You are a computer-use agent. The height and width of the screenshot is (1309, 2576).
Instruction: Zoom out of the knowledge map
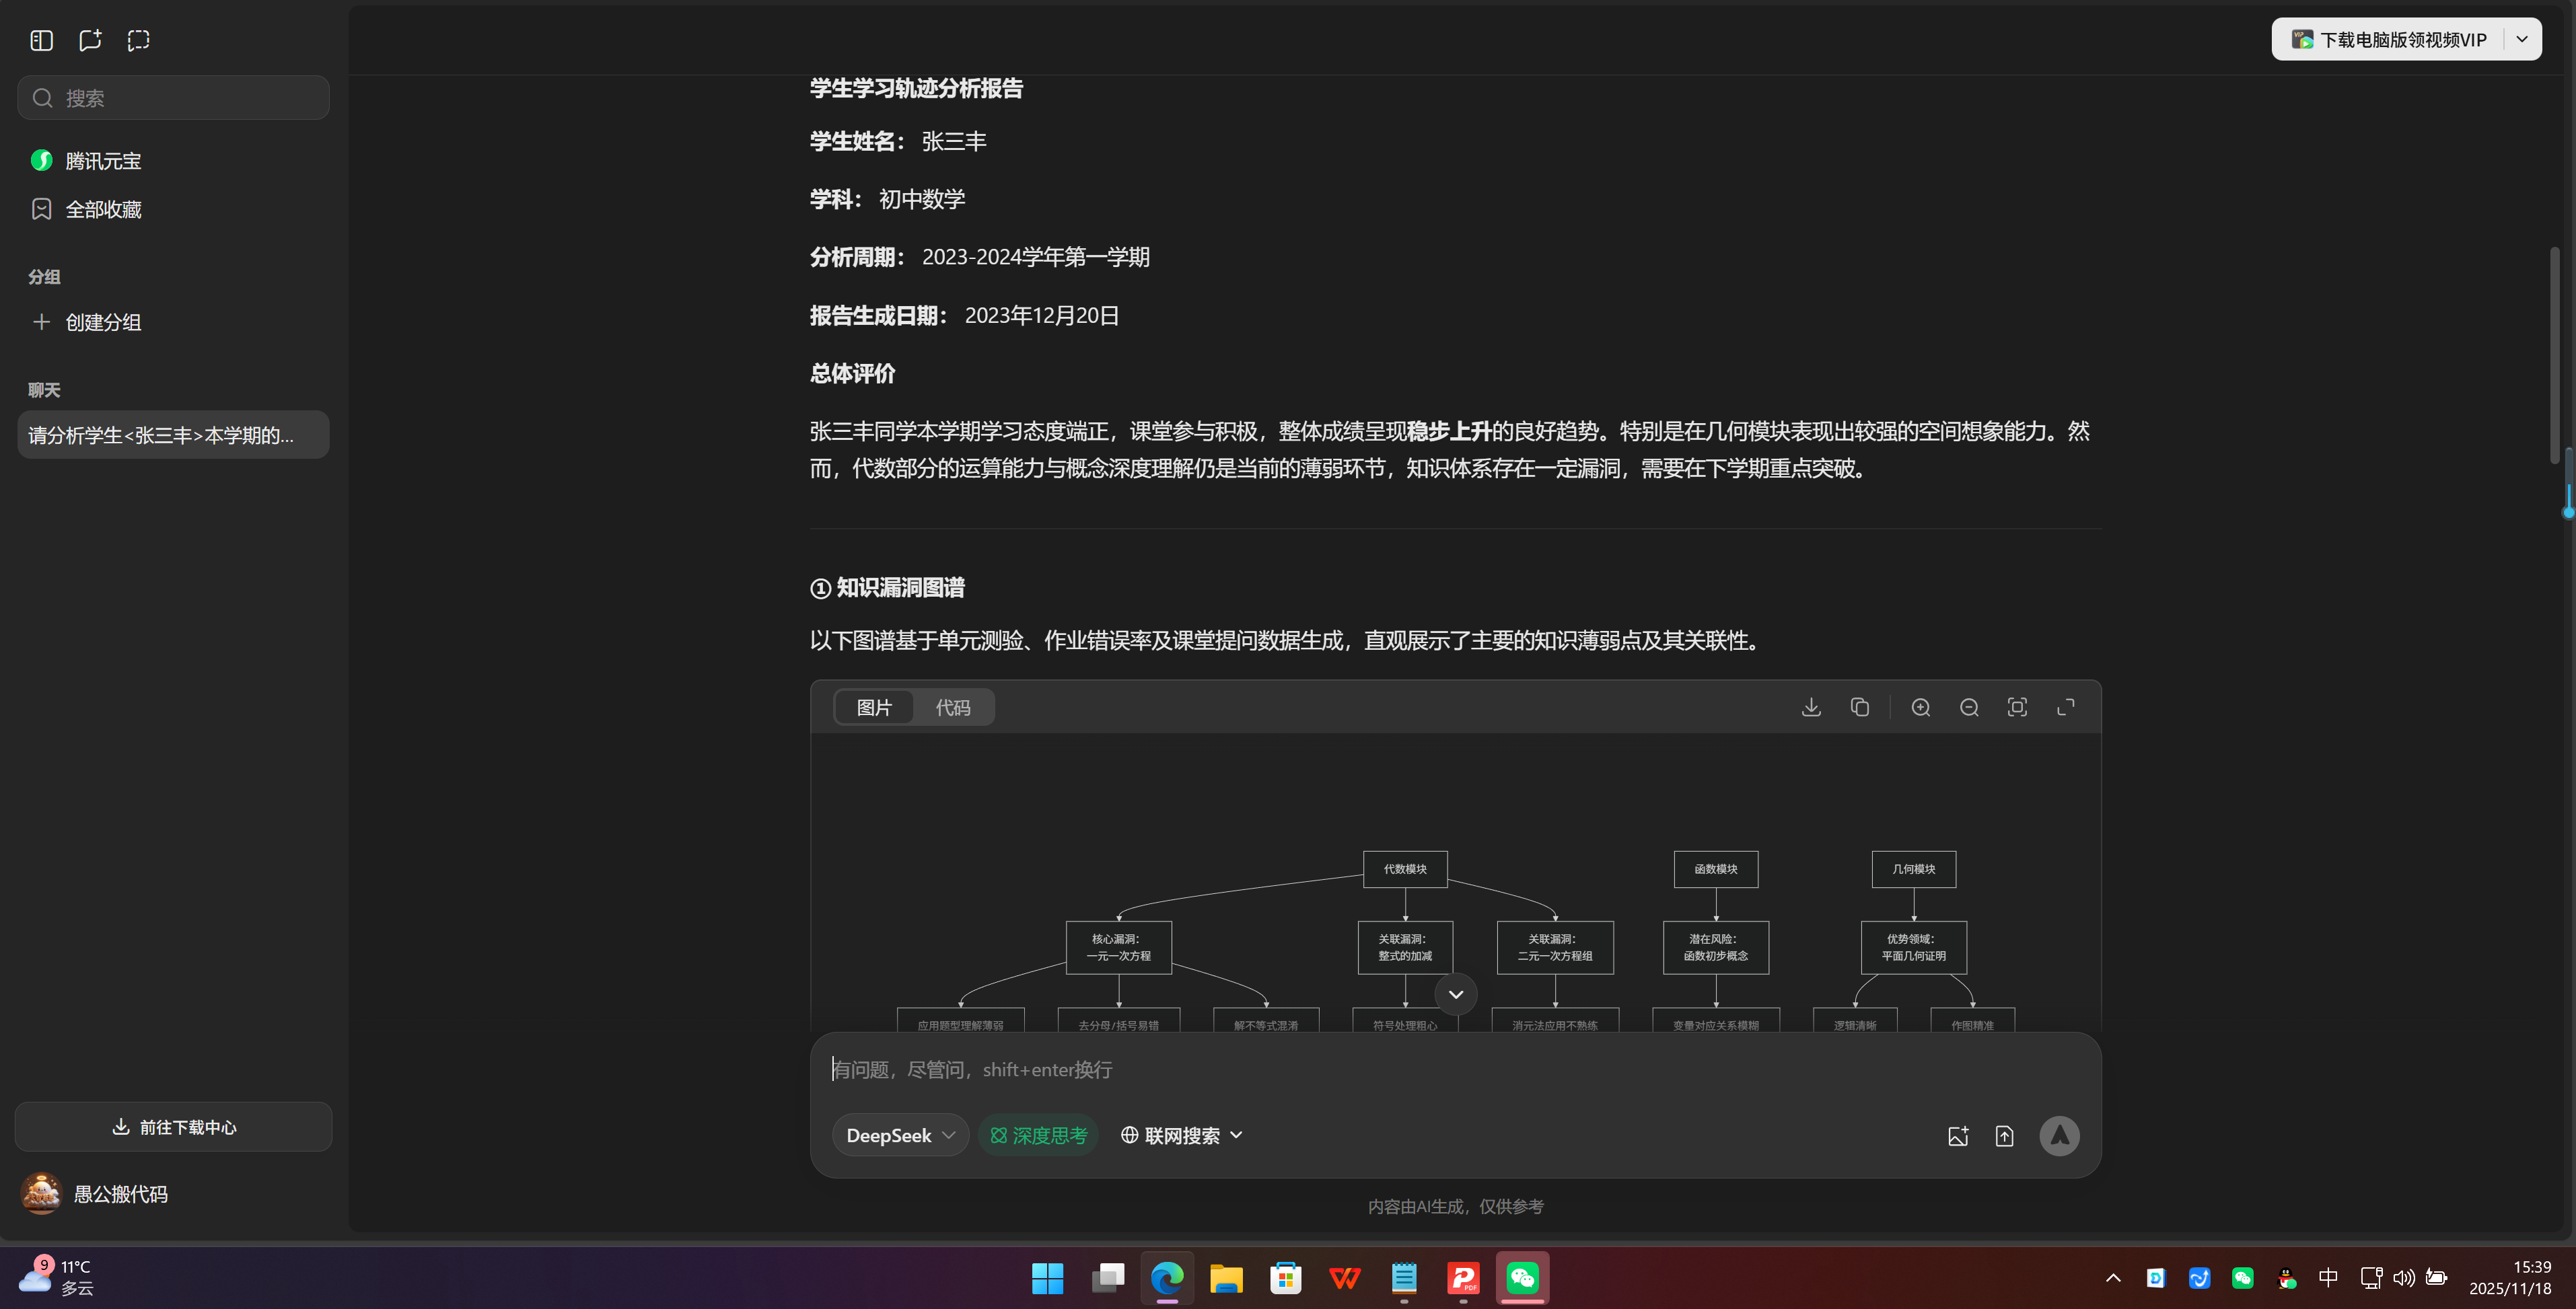pos(1968,706)
